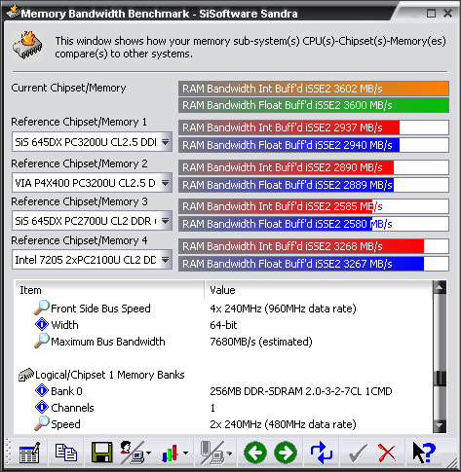
Task: Click the Save floppy disk icon
Action: [x=101, y=453]
